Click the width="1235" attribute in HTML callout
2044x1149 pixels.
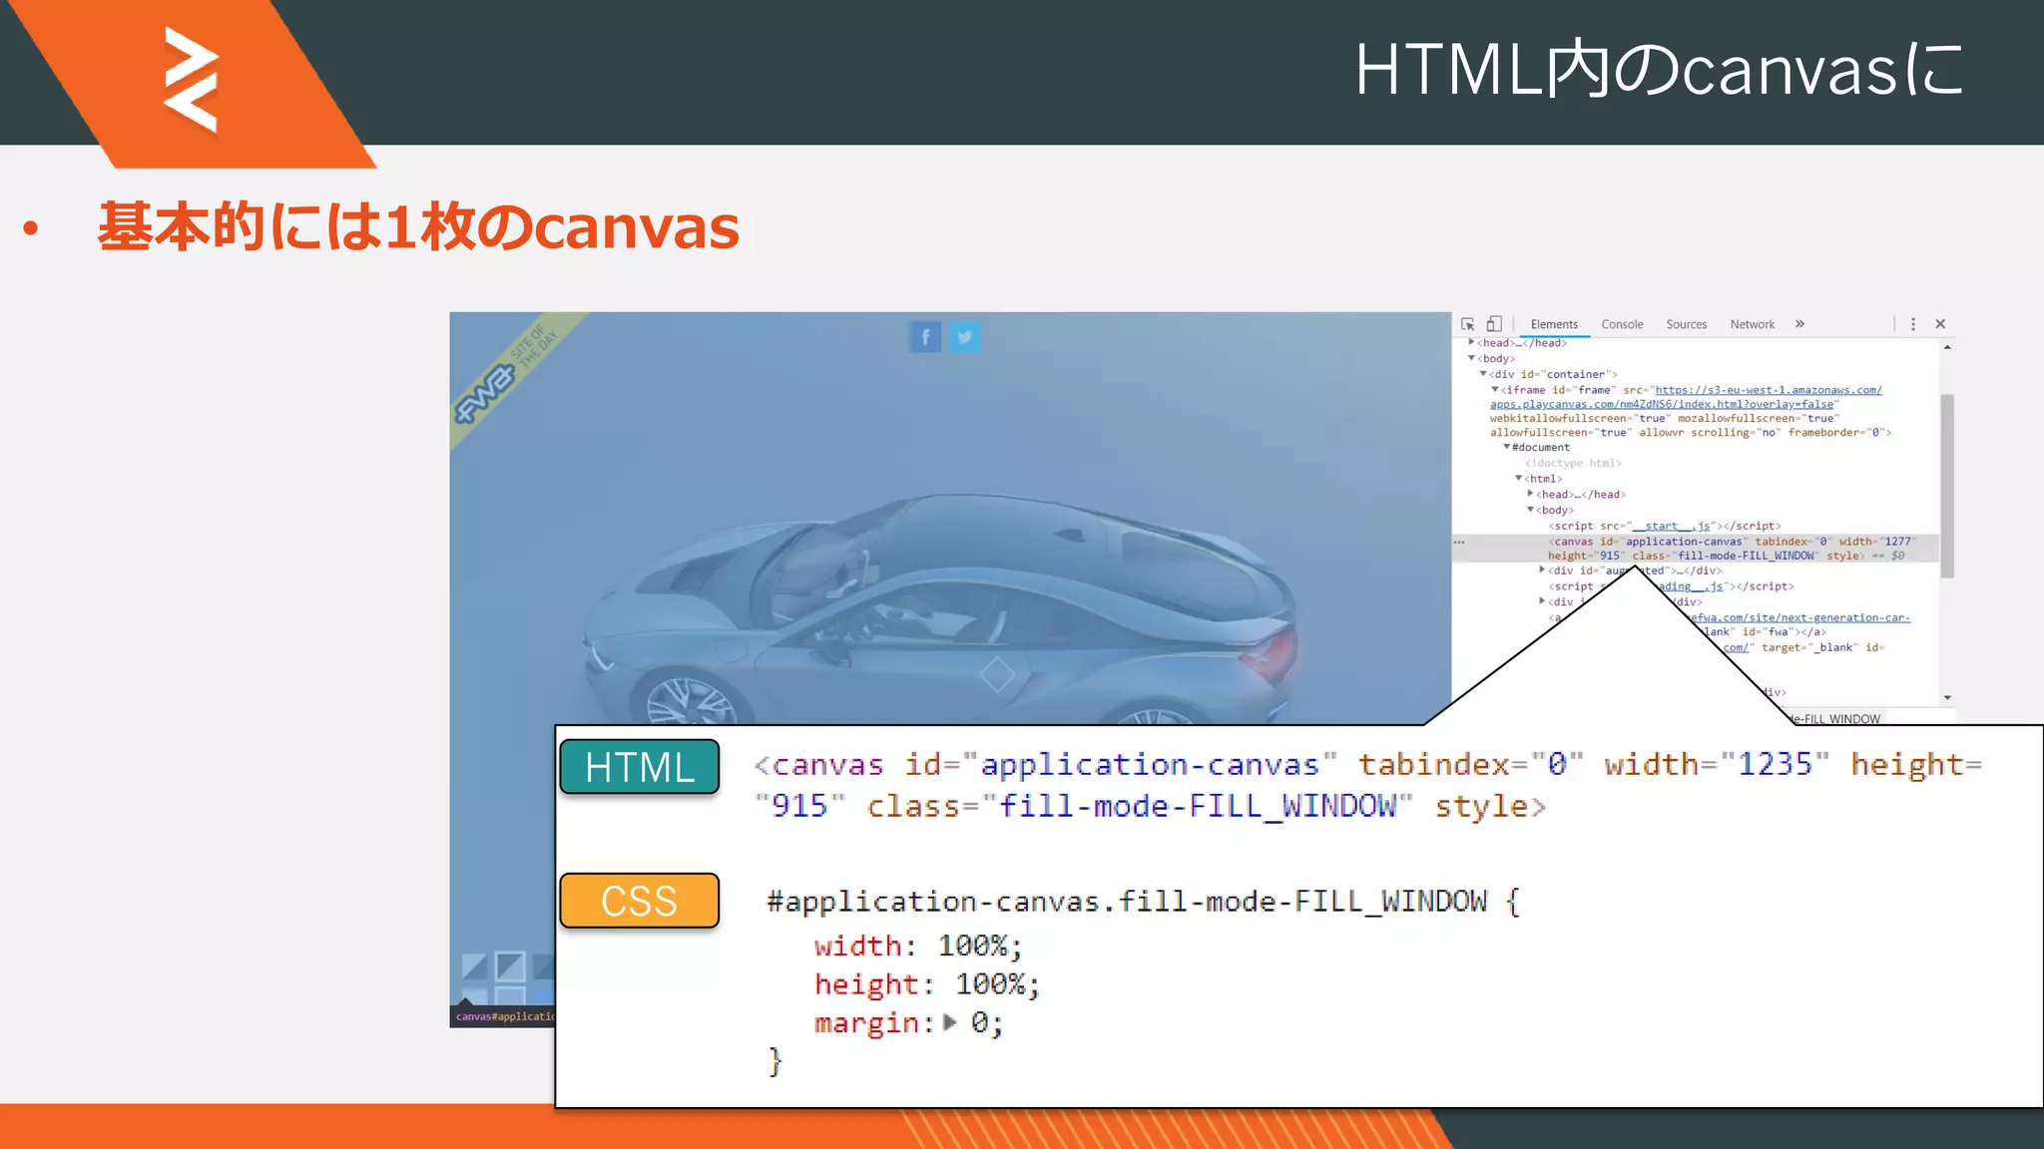click(x=1717, y=764)
